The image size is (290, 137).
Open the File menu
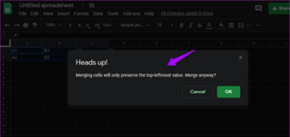coord(22,14)
